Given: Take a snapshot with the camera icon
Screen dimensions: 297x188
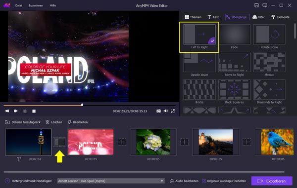Looking at the screenshot, I should point(158,111).
